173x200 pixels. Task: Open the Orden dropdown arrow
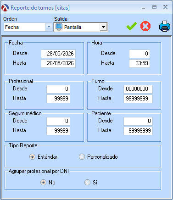[x=49, y=27]
